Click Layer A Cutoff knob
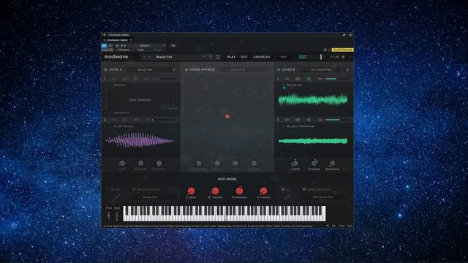This screenshot has width=468, height=263. click(122, 163)
